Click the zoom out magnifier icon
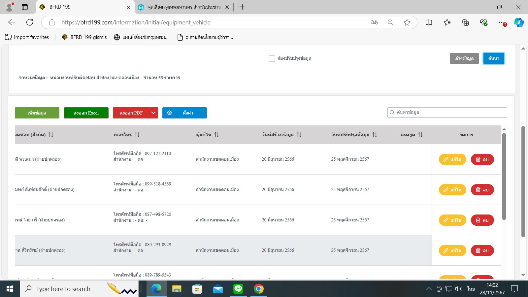 [390, 22]
